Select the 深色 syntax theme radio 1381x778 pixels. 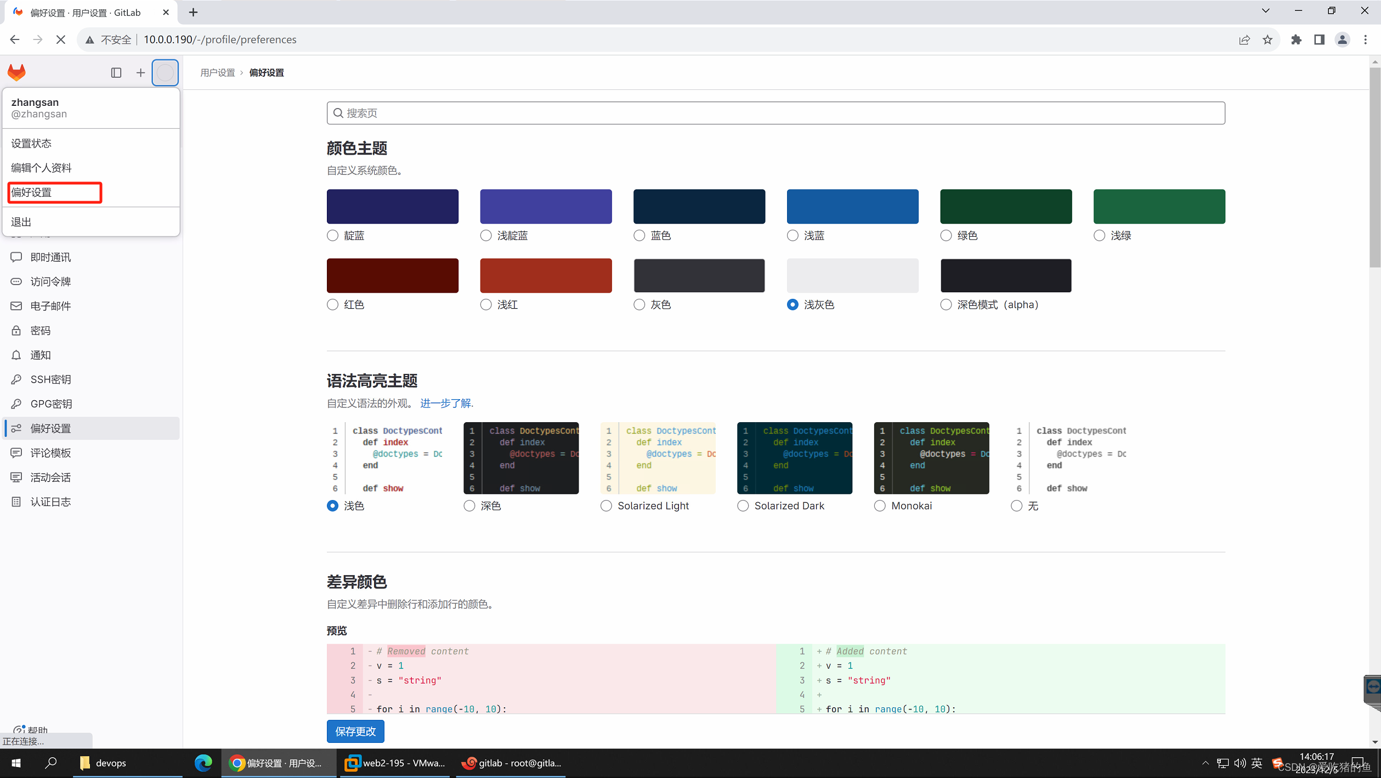[469, 506]
